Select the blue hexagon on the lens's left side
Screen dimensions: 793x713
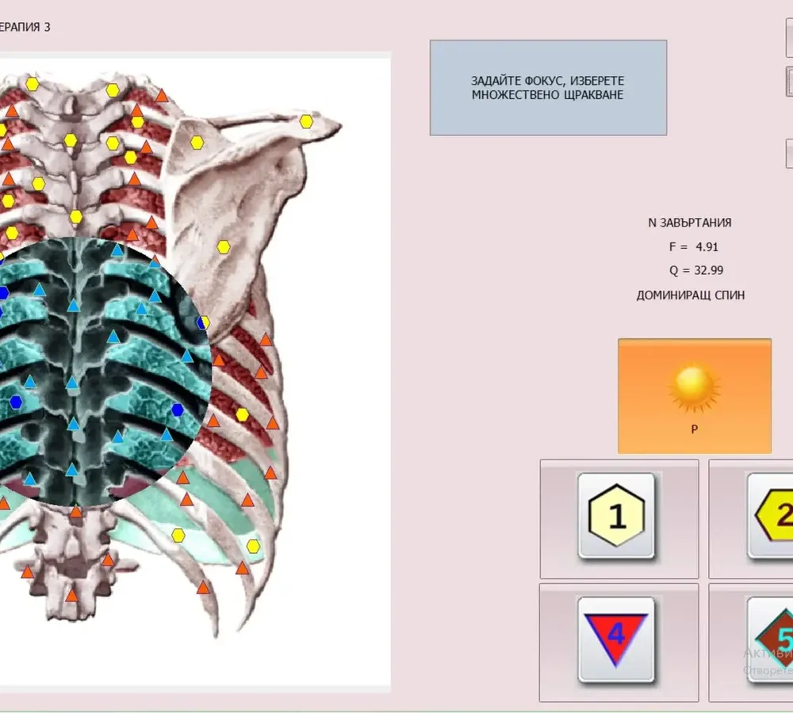[16, 402]
